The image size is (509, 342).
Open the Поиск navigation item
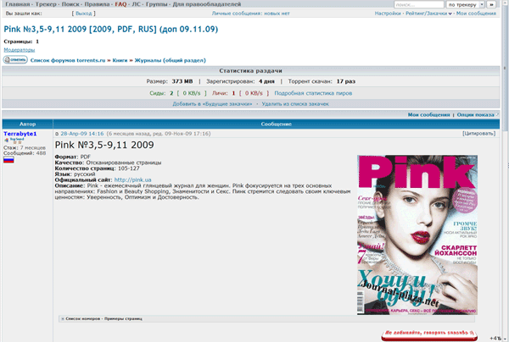click(x=70, y=4)
